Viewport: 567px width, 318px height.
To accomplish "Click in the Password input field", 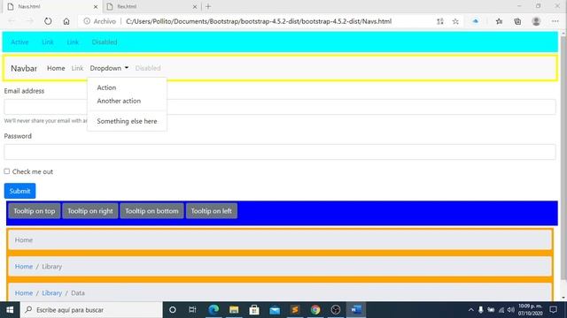I will (x=280, y=152).
